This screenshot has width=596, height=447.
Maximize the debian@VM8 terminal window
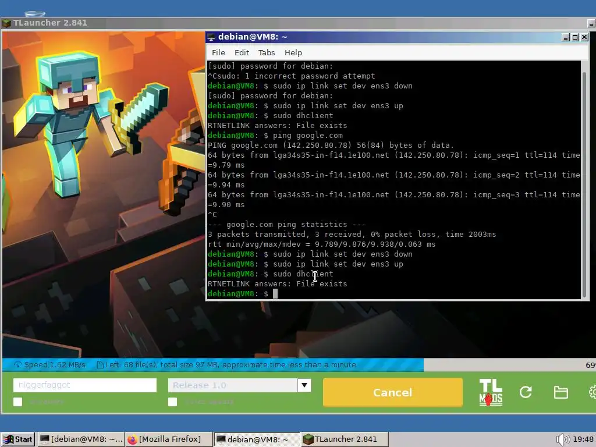click(x=575, y=37)
